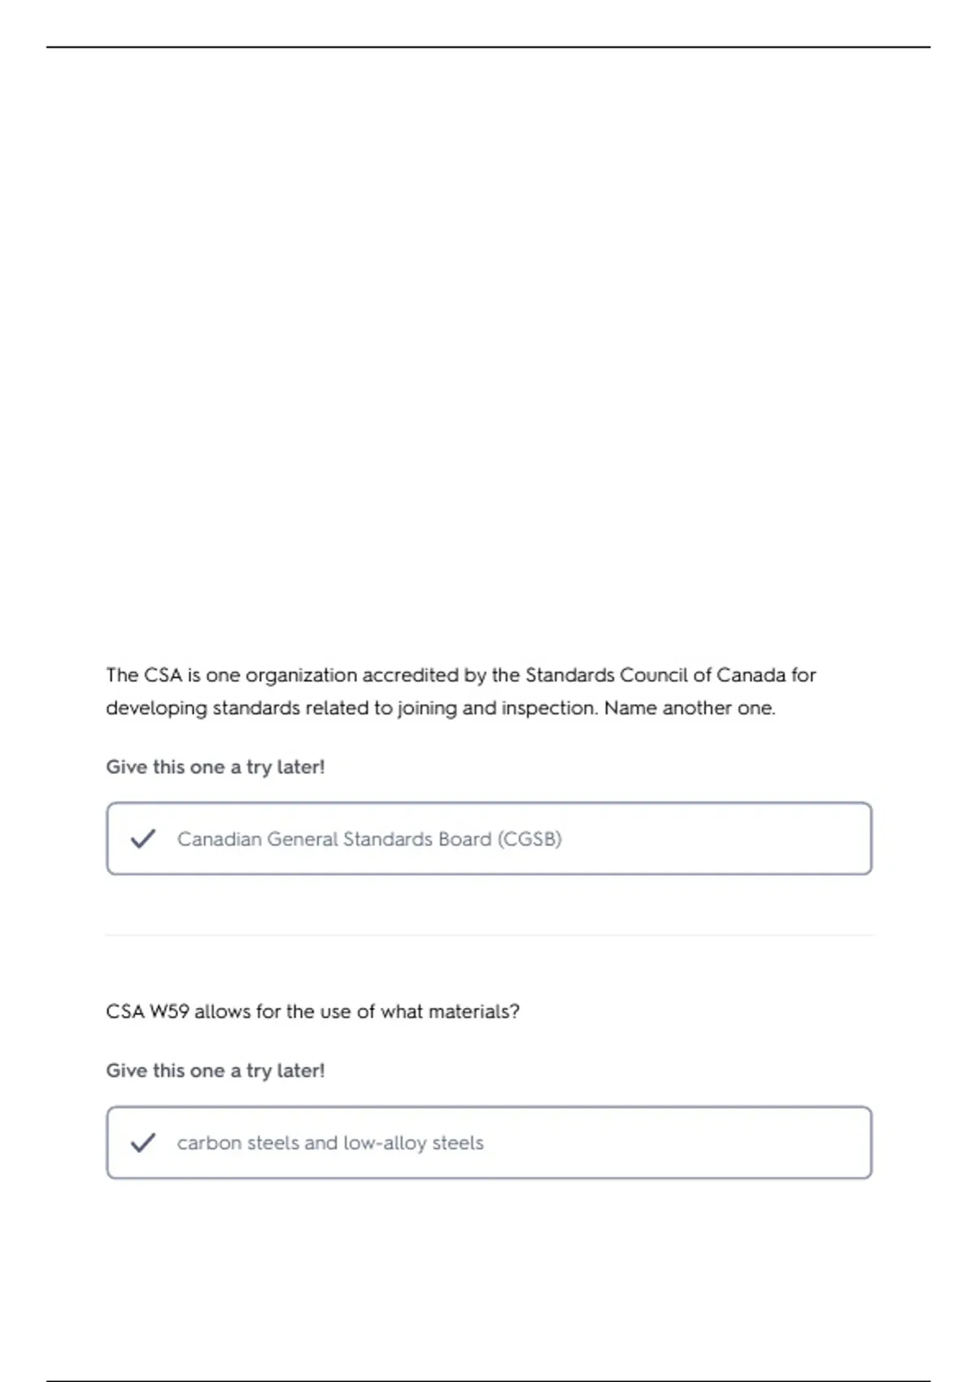Click the checkmark beside carbon steels answer
The width and height of the screenshot is (976, 1382).
point(143,1143)
